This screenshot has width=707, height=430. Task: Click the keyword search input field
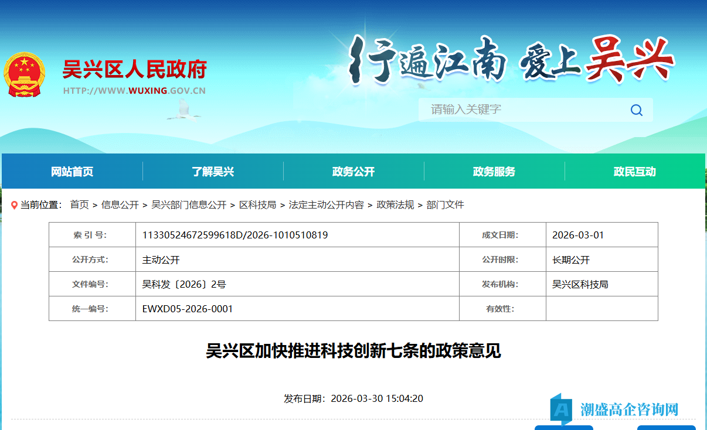point(516,110)
